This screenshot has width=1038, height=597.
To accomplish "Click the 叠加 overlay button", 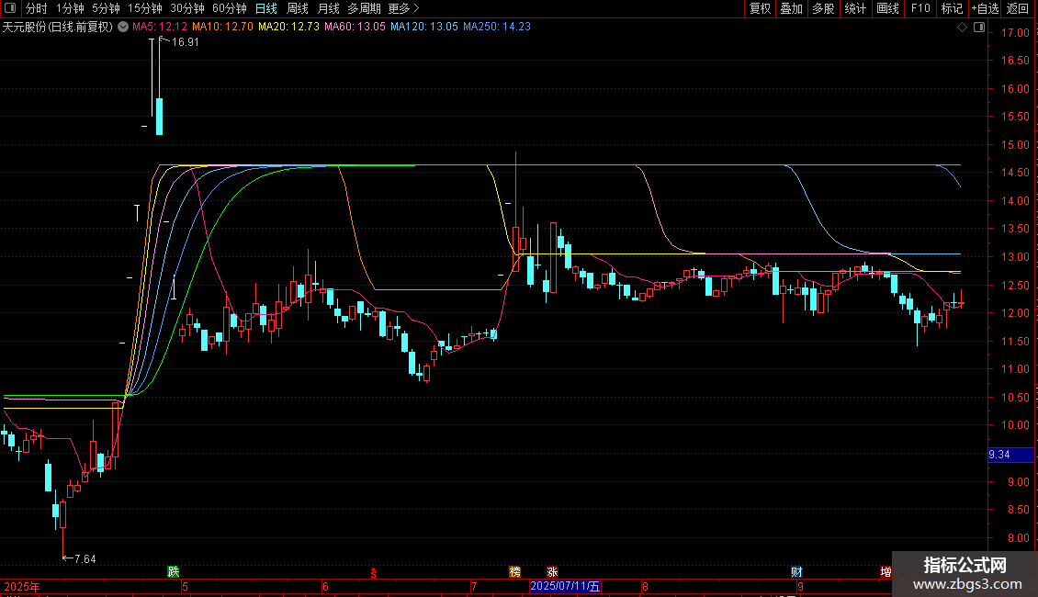I will 792,8.
